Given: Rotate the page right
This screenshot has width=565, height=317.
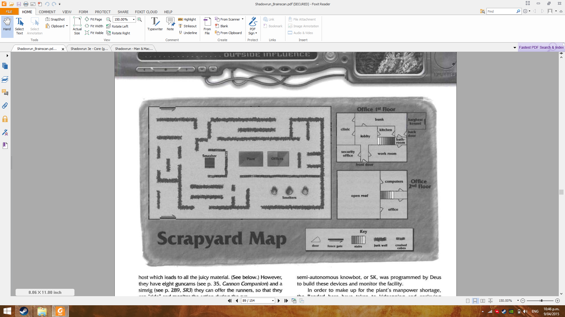Looking at the screenshot, I should (x=118, y=33).
